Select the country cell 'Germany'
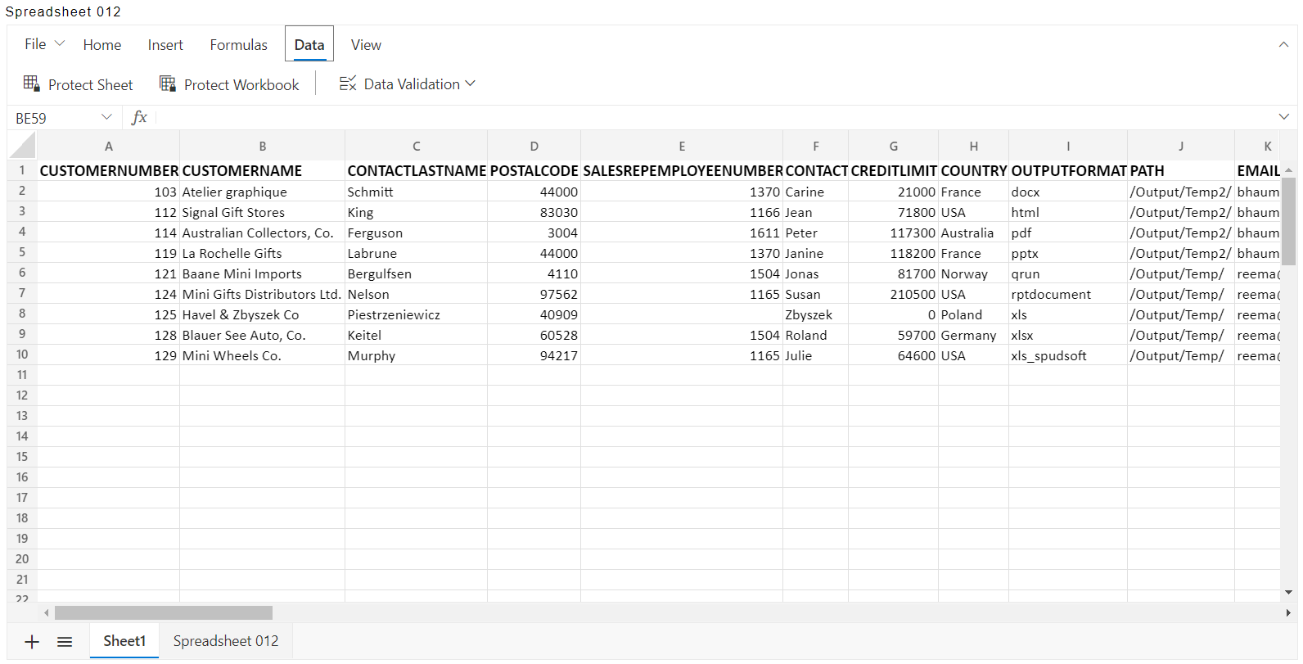Screen dimensions: 1303x664 [x=973, y=335]
